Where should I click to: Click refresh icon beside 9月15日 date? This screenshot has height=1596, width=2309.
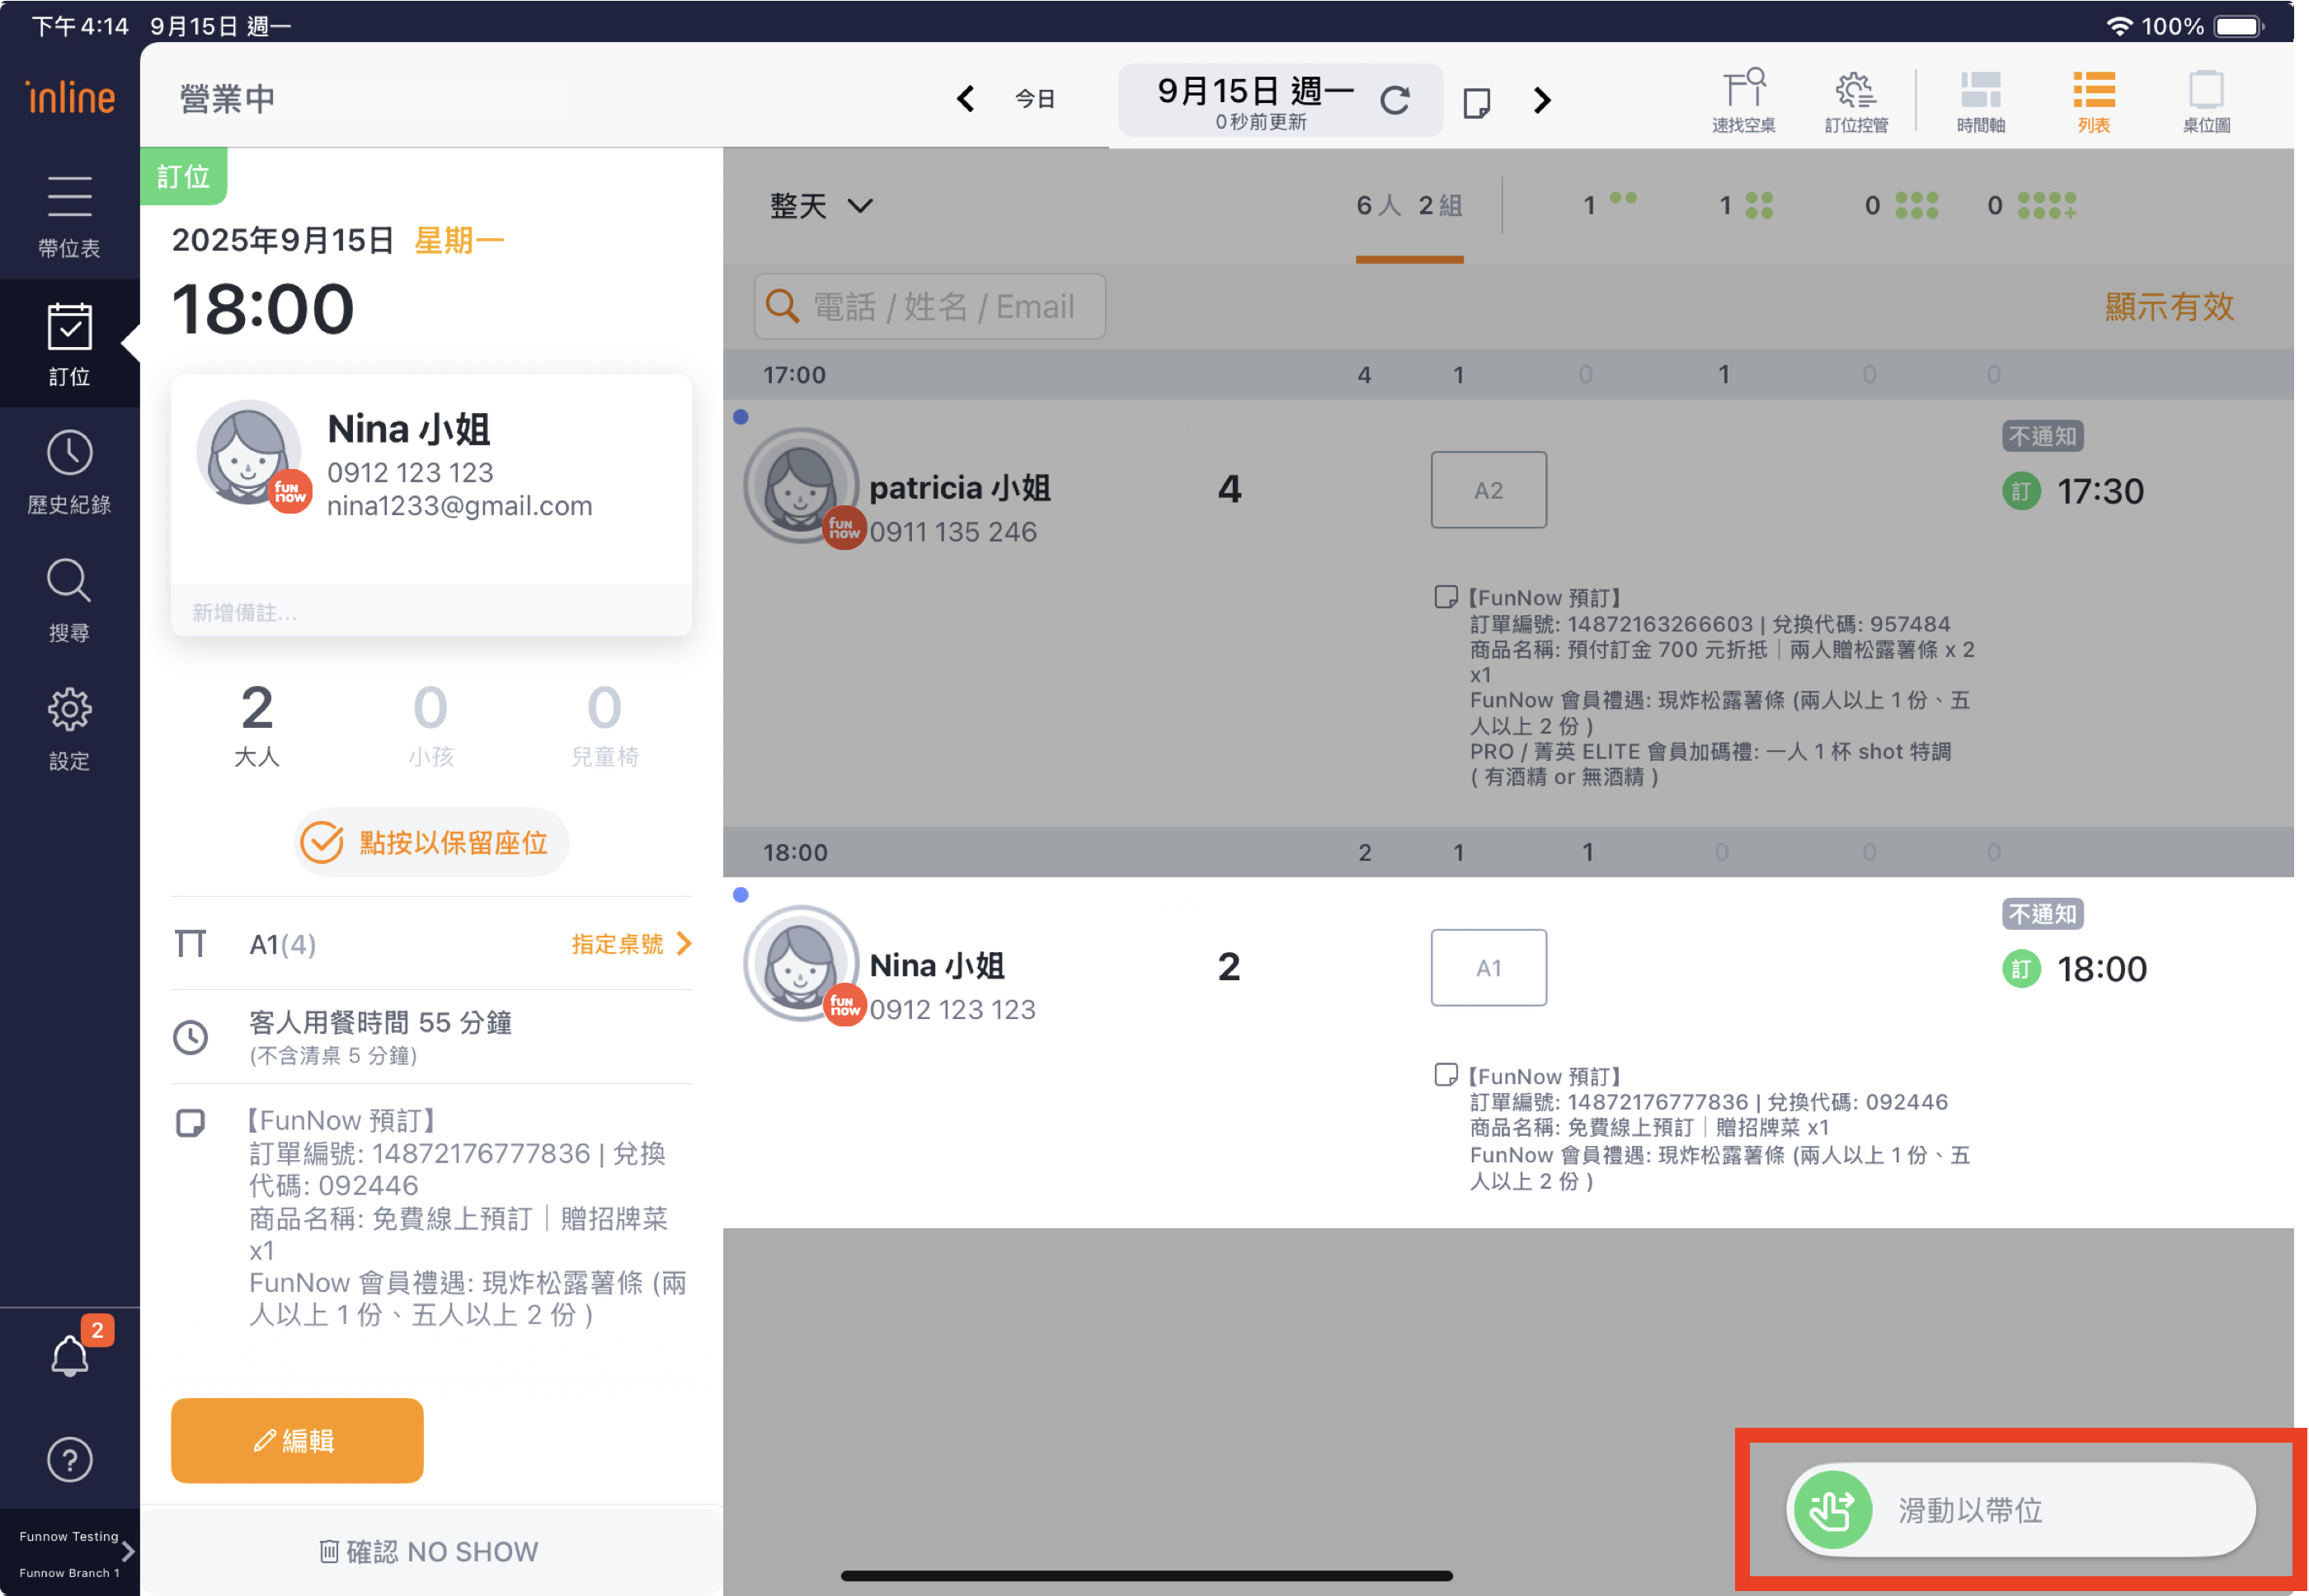point(1394,100)
